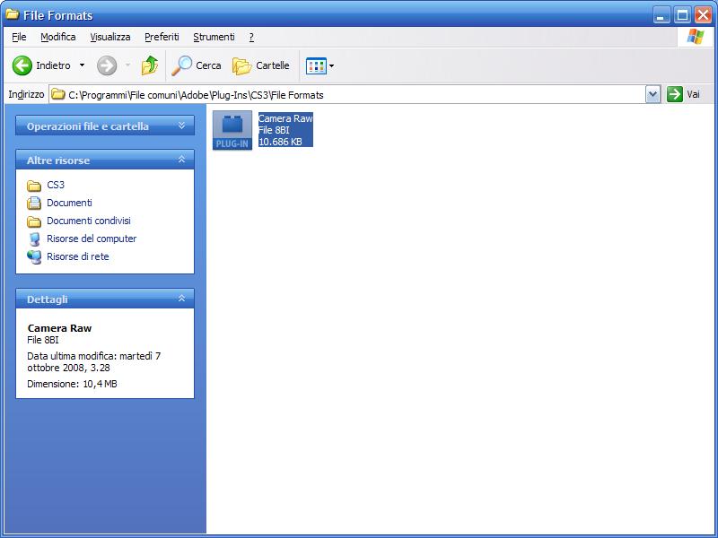Click the Documenti icon in sidebar
The width and height of the screenshot is (718, 538).
(x=34, y=203)
